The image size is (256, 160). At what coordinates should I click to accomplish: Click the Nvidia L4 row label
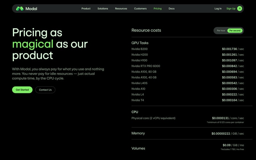coord(138,94)
